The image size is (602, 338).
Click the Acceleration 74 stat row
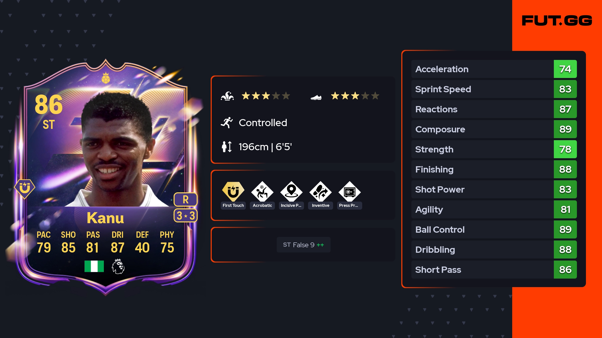point(494,69)
